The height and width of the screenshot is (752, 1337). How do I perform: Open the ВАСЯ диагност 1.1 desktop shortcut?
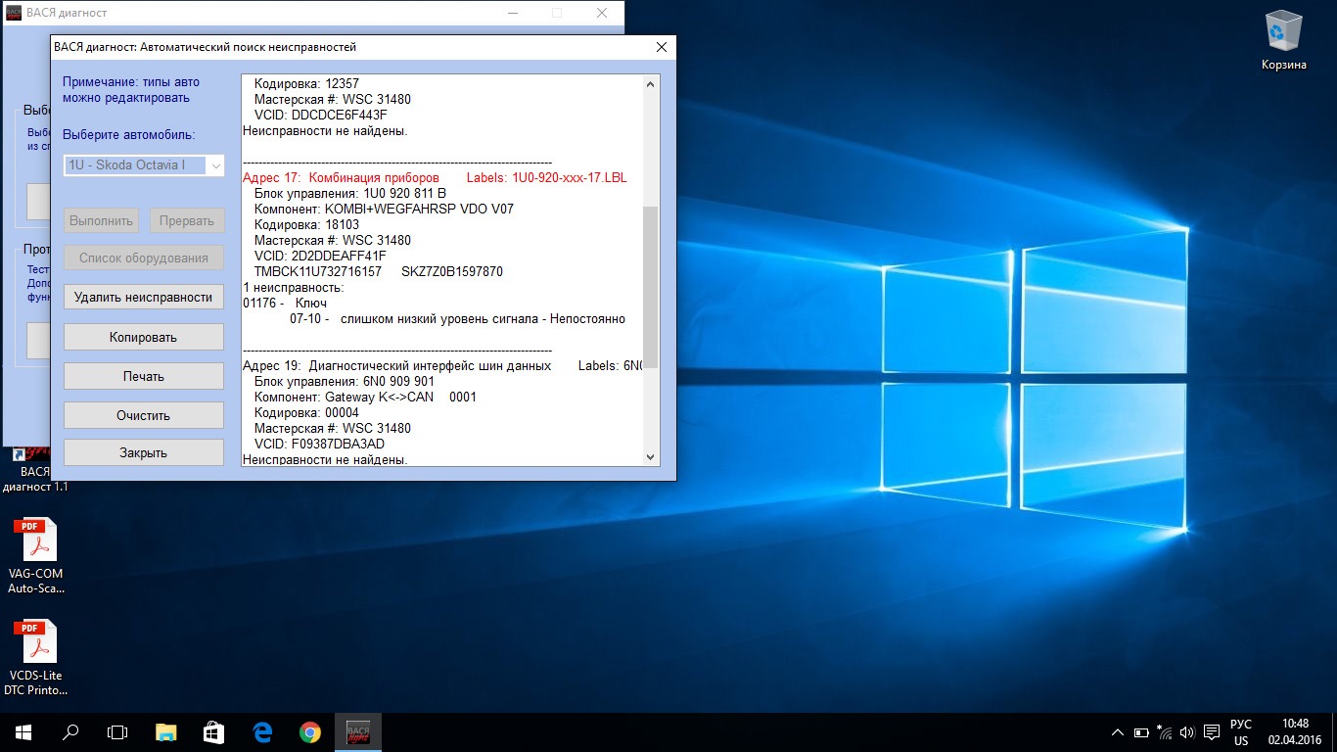pyautogui.click(x=35, y=470)
